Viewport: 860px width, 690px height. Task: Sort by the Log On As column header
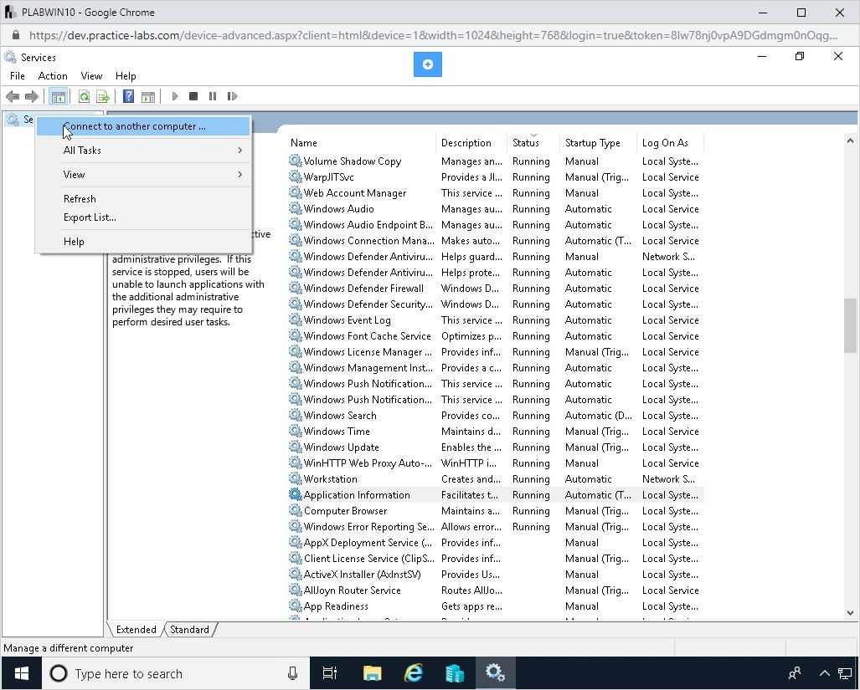point(670,143)
